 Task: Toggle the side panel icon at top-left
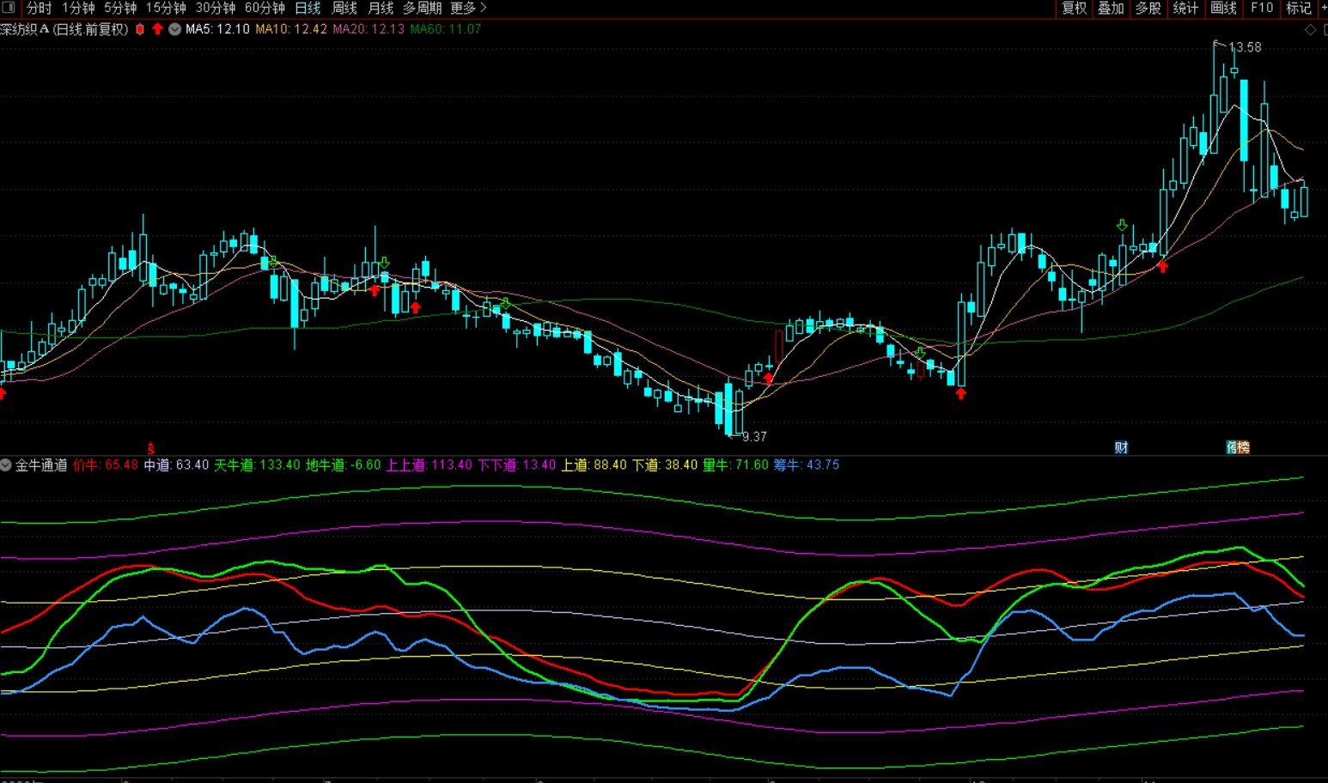(x=9, y=8)
